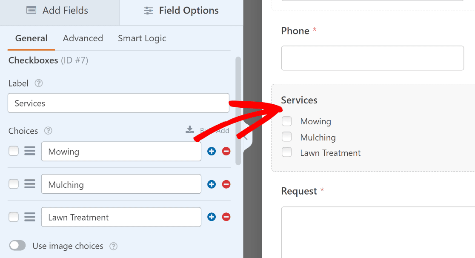This screenshot has width=475, height=258.
Task: Open the Advanced options tab
Action: point(83,38)
